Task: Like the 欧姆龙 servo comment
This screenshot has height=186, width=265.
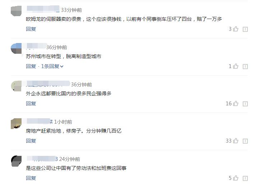Action: [x=236, y=29]
